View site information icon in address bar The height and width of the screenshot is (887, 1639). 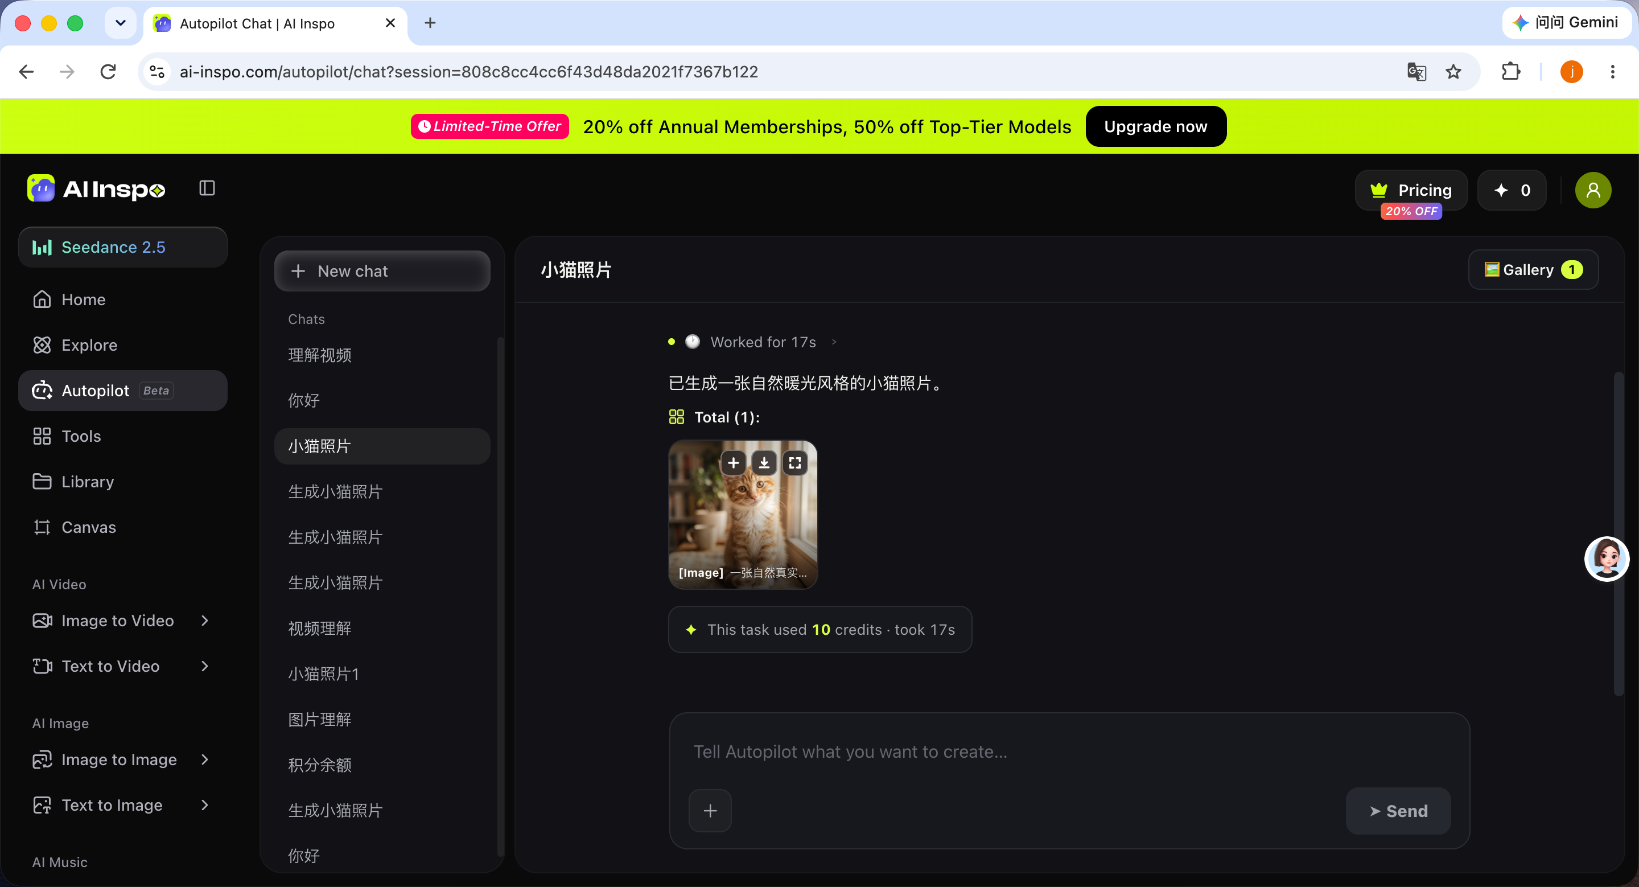click(x=157, y=72)
